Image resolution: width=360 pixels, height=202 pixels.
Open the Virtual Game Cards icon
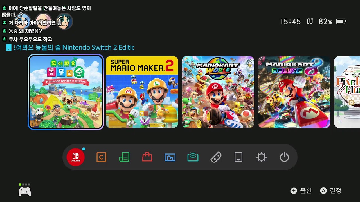tap(238, 157)
